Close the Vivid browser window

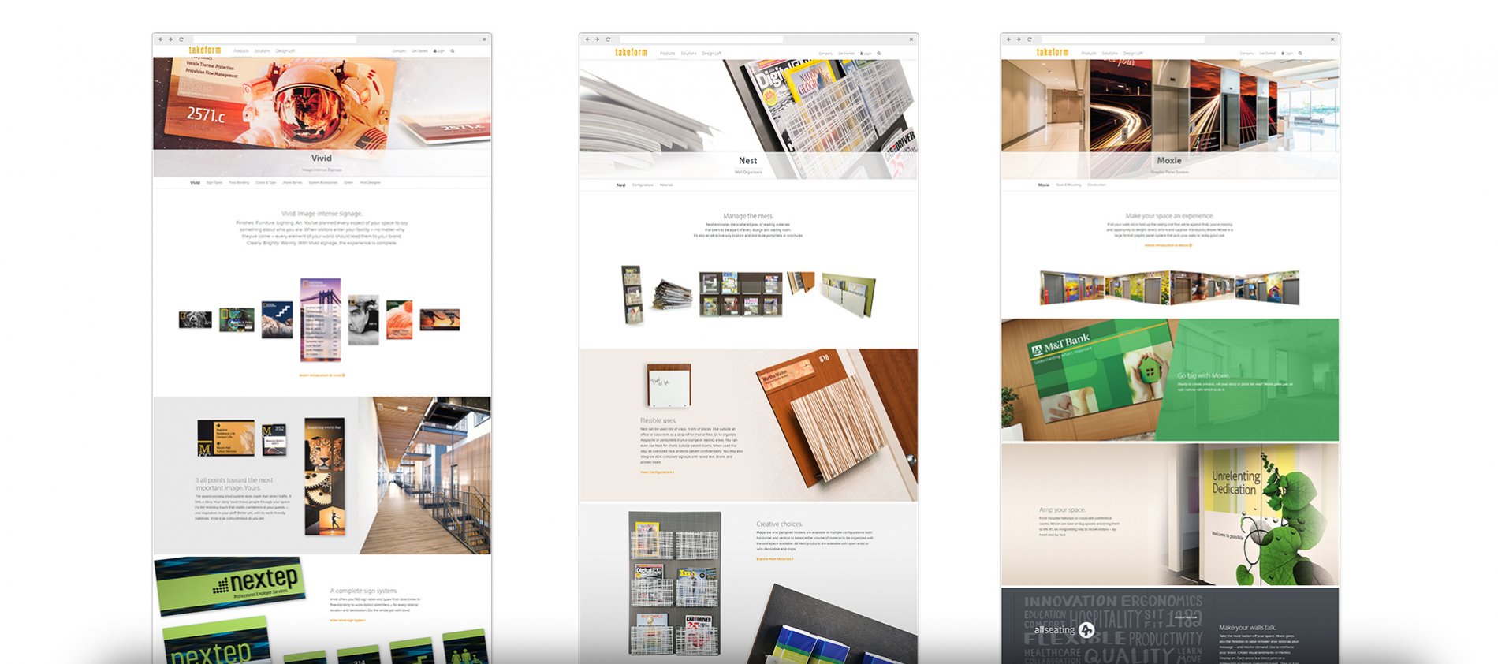pyautogui.click(x=484, y=39)
